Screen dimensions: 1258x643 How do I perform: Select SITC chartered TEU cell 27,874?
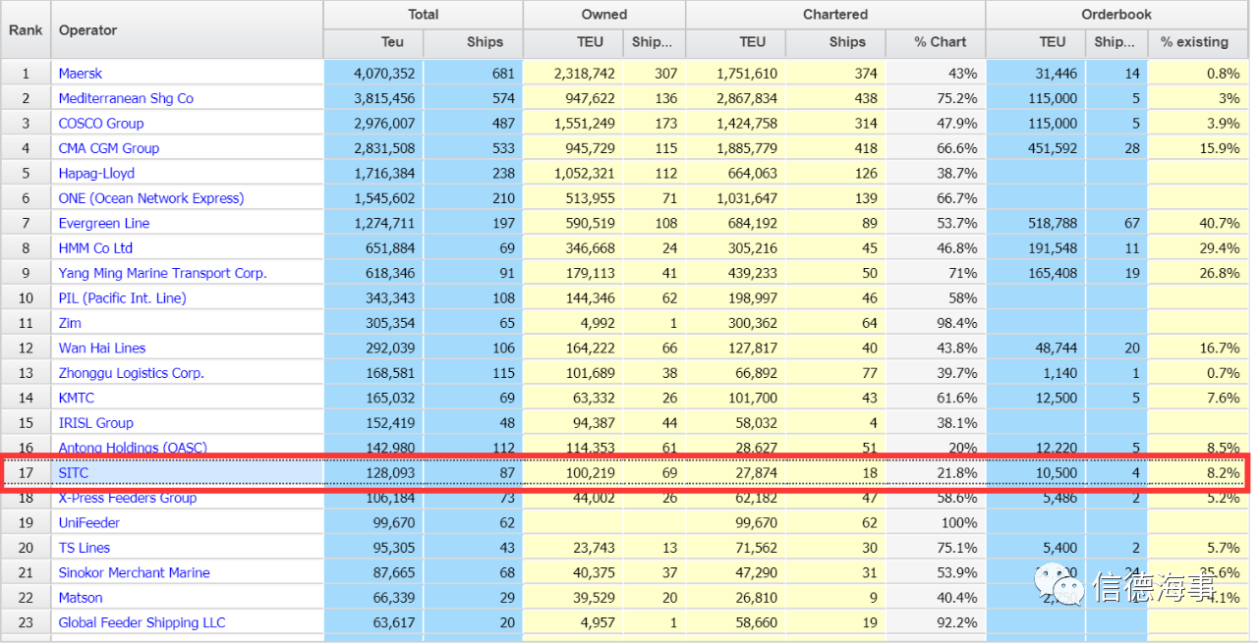click(736, 472)
